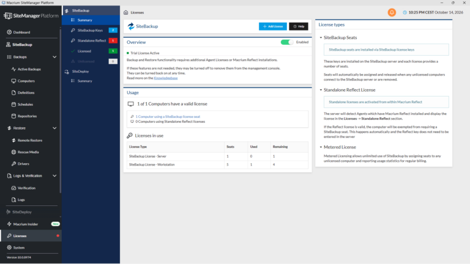Click the Add License button

click(273, 26)
